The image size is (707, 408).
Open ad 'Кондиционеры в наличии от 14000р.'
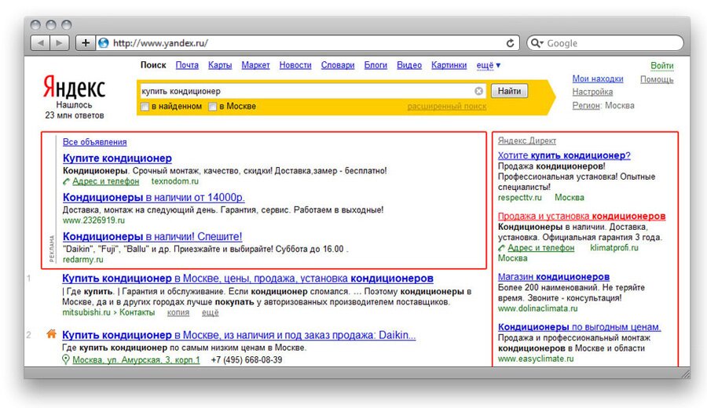(154, 197)
